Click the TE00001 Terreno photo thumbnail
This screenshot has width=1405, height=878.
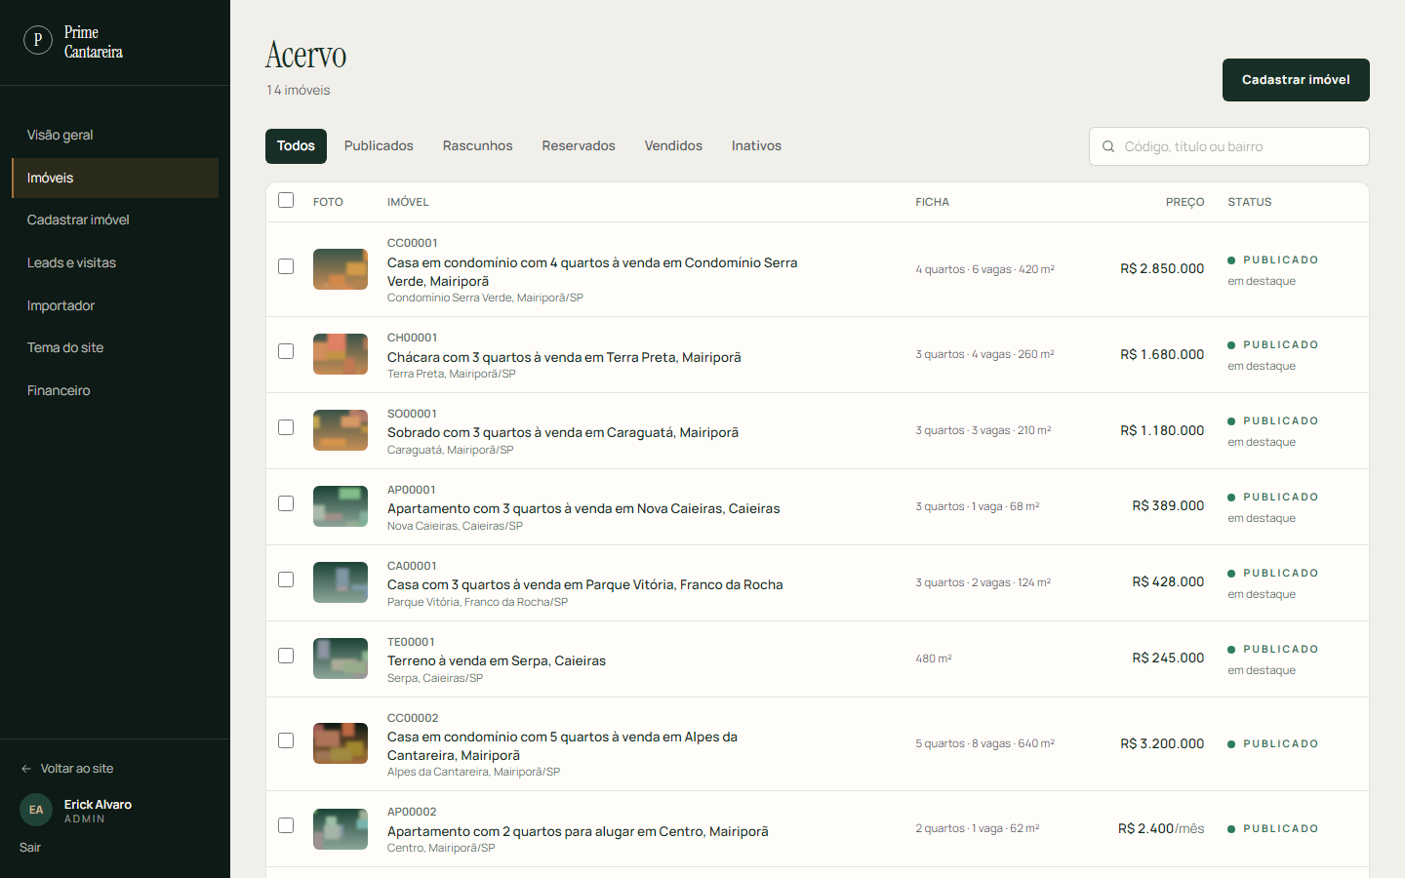(x=341, y=658)
